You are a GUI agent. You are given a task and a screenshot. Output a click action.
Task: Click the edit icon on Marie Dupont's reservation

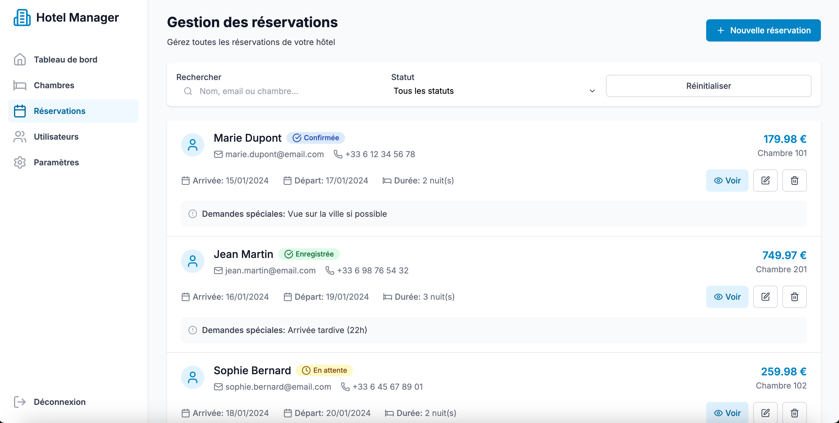tap(765, 180)
